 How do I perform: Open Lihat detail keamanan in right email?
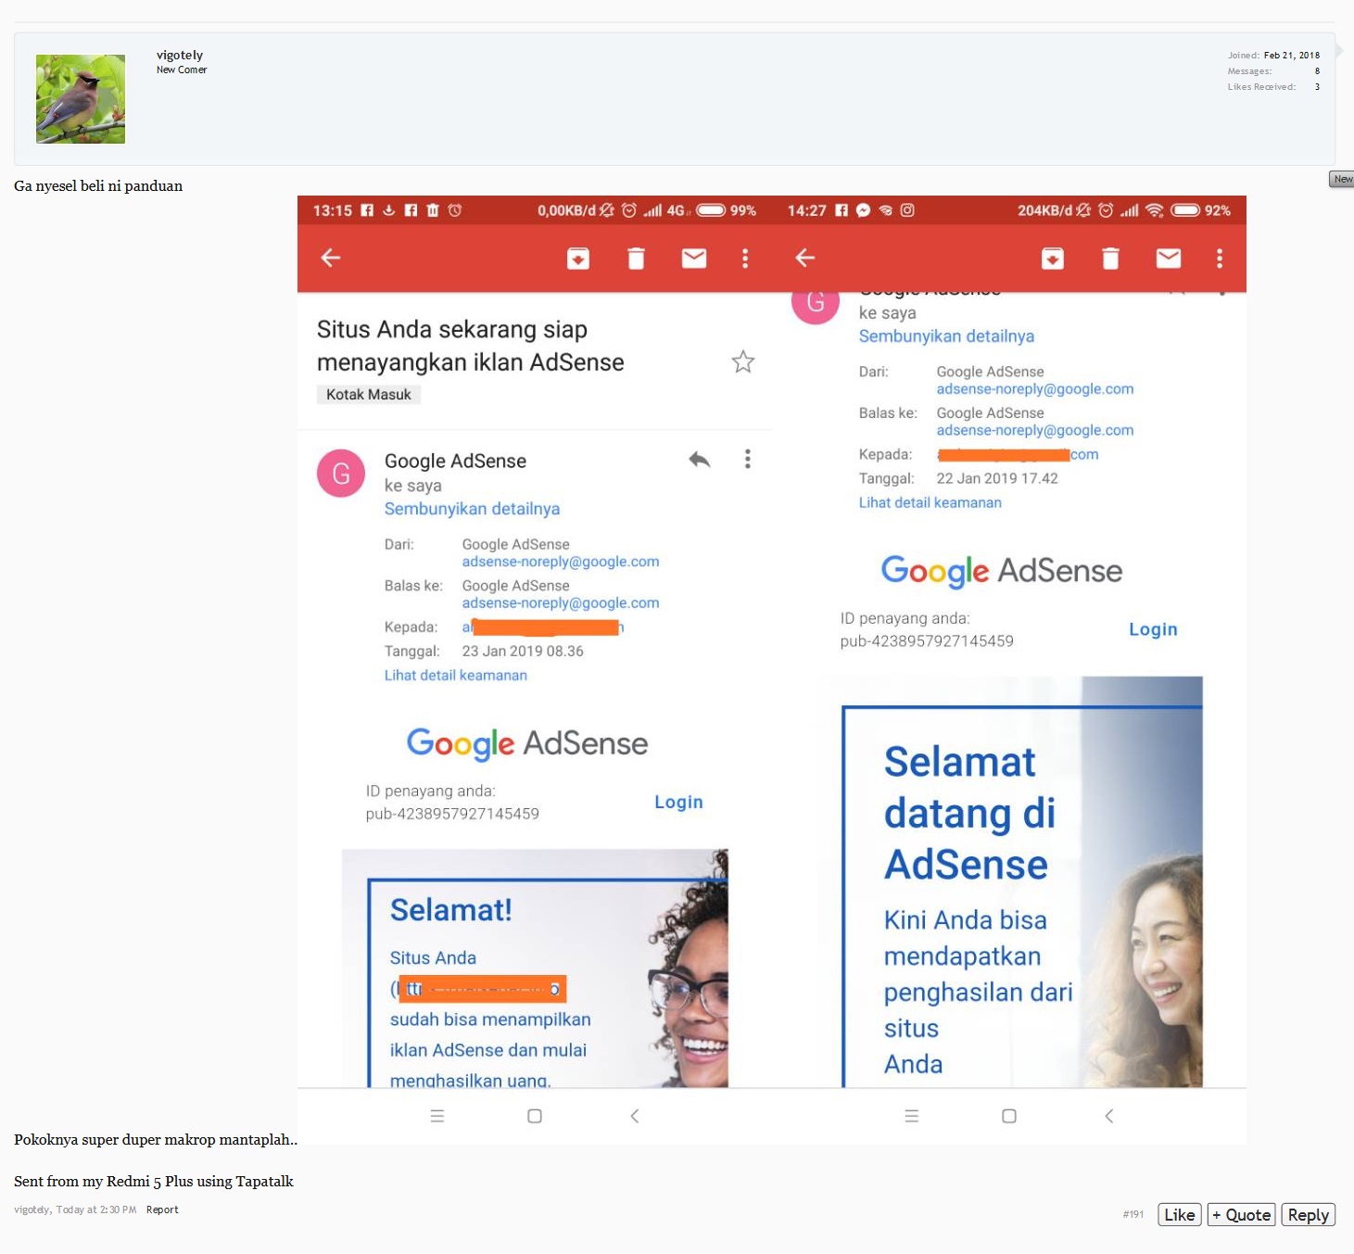(x=930, y=503)
